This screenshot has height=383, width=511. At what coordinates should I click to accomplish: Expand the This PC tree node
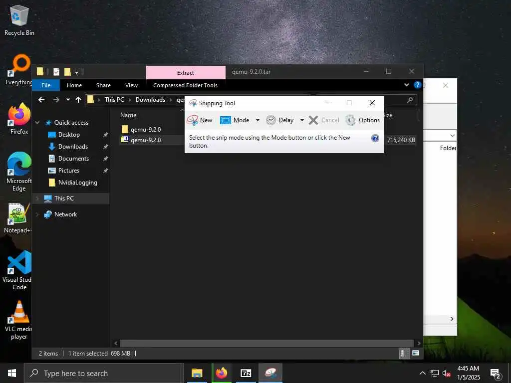[x=37, y=198]
